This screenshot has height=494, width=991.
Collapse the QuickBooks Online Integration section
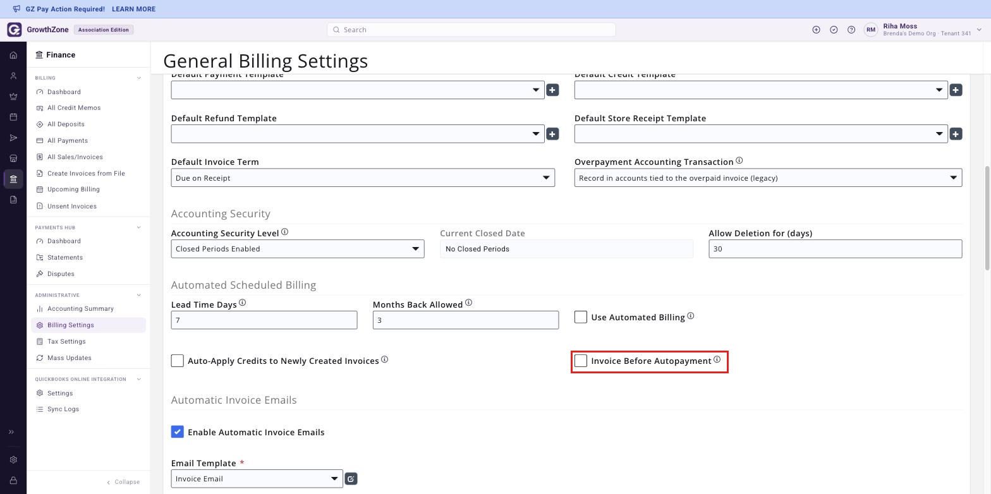[x=139, y=379]
